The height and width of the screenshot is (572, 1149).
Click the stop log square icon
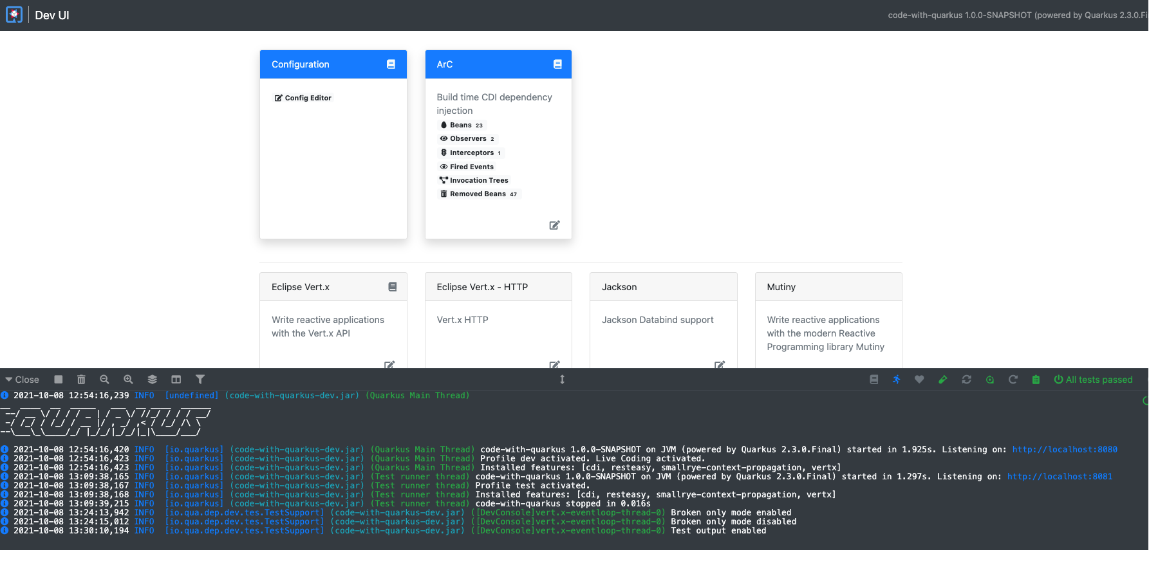click(59, 380)
